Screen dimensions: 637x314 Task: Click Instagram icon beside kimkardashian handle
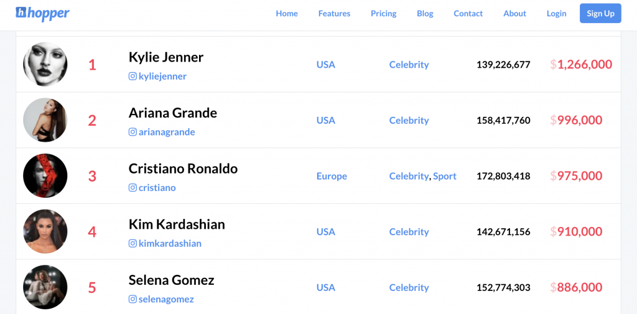[133, 243]
